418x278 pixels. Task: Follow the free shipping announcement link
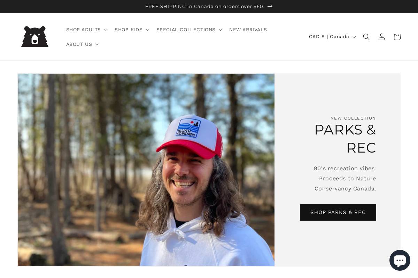tap(205, 7)
